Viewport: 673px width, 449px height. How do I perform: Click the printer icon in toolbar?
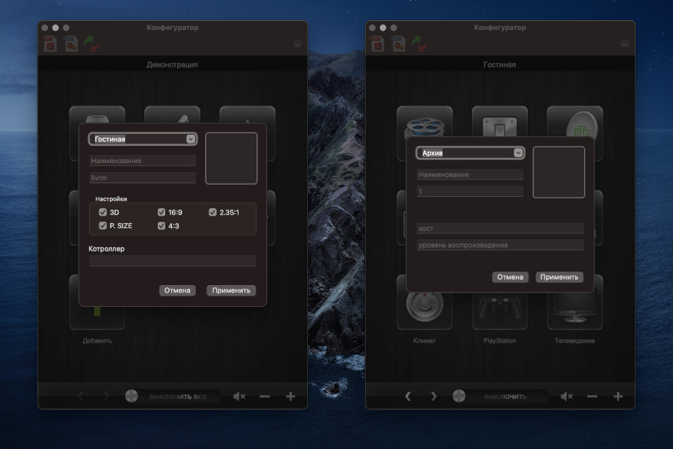298,43
